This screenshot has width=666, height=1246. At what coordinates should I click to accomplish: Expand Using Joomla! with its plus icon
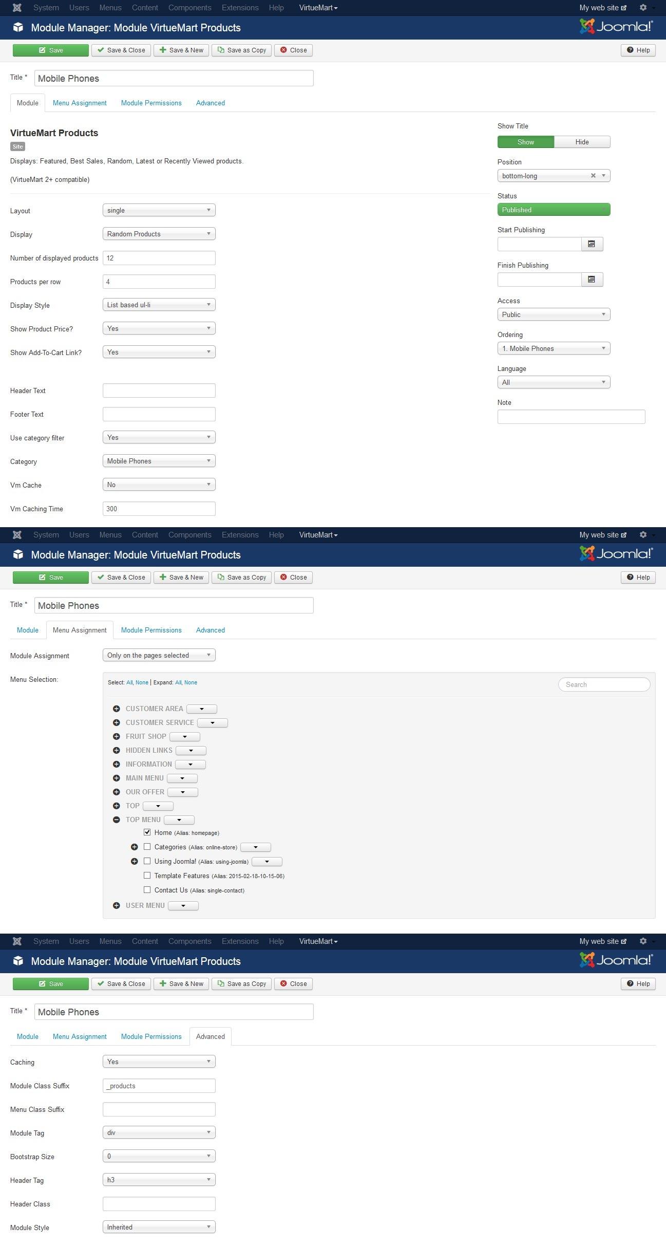click(135, 861)
